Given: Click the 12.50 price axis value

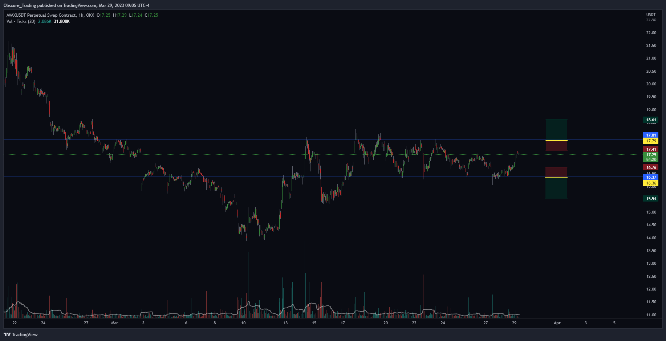Looking at the screenshot, I should pyautogui.click(x=651, y=276).
